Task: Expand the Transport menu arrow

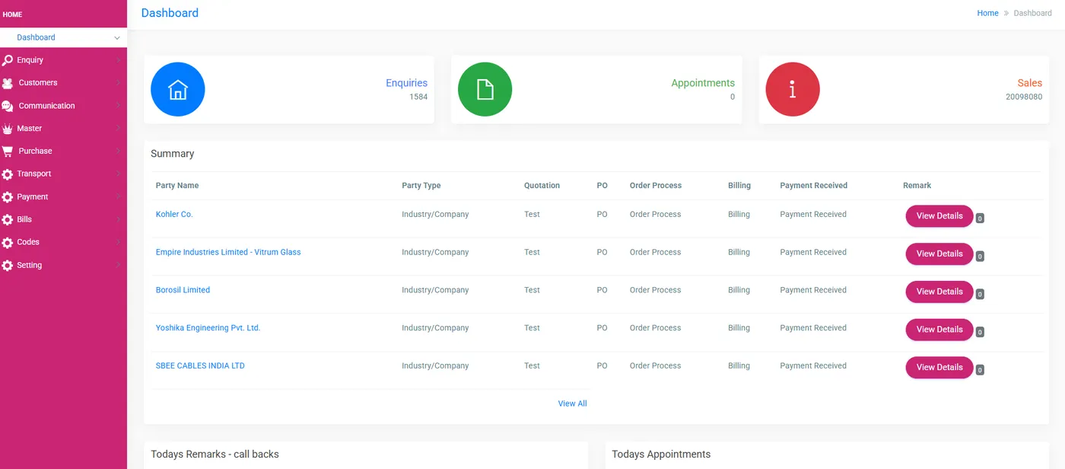Action: 119,174
